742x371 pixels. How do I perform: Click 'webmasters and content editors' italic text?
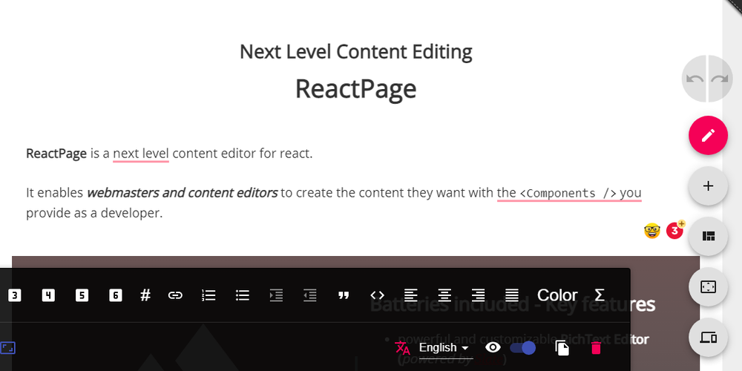(183, 193)
